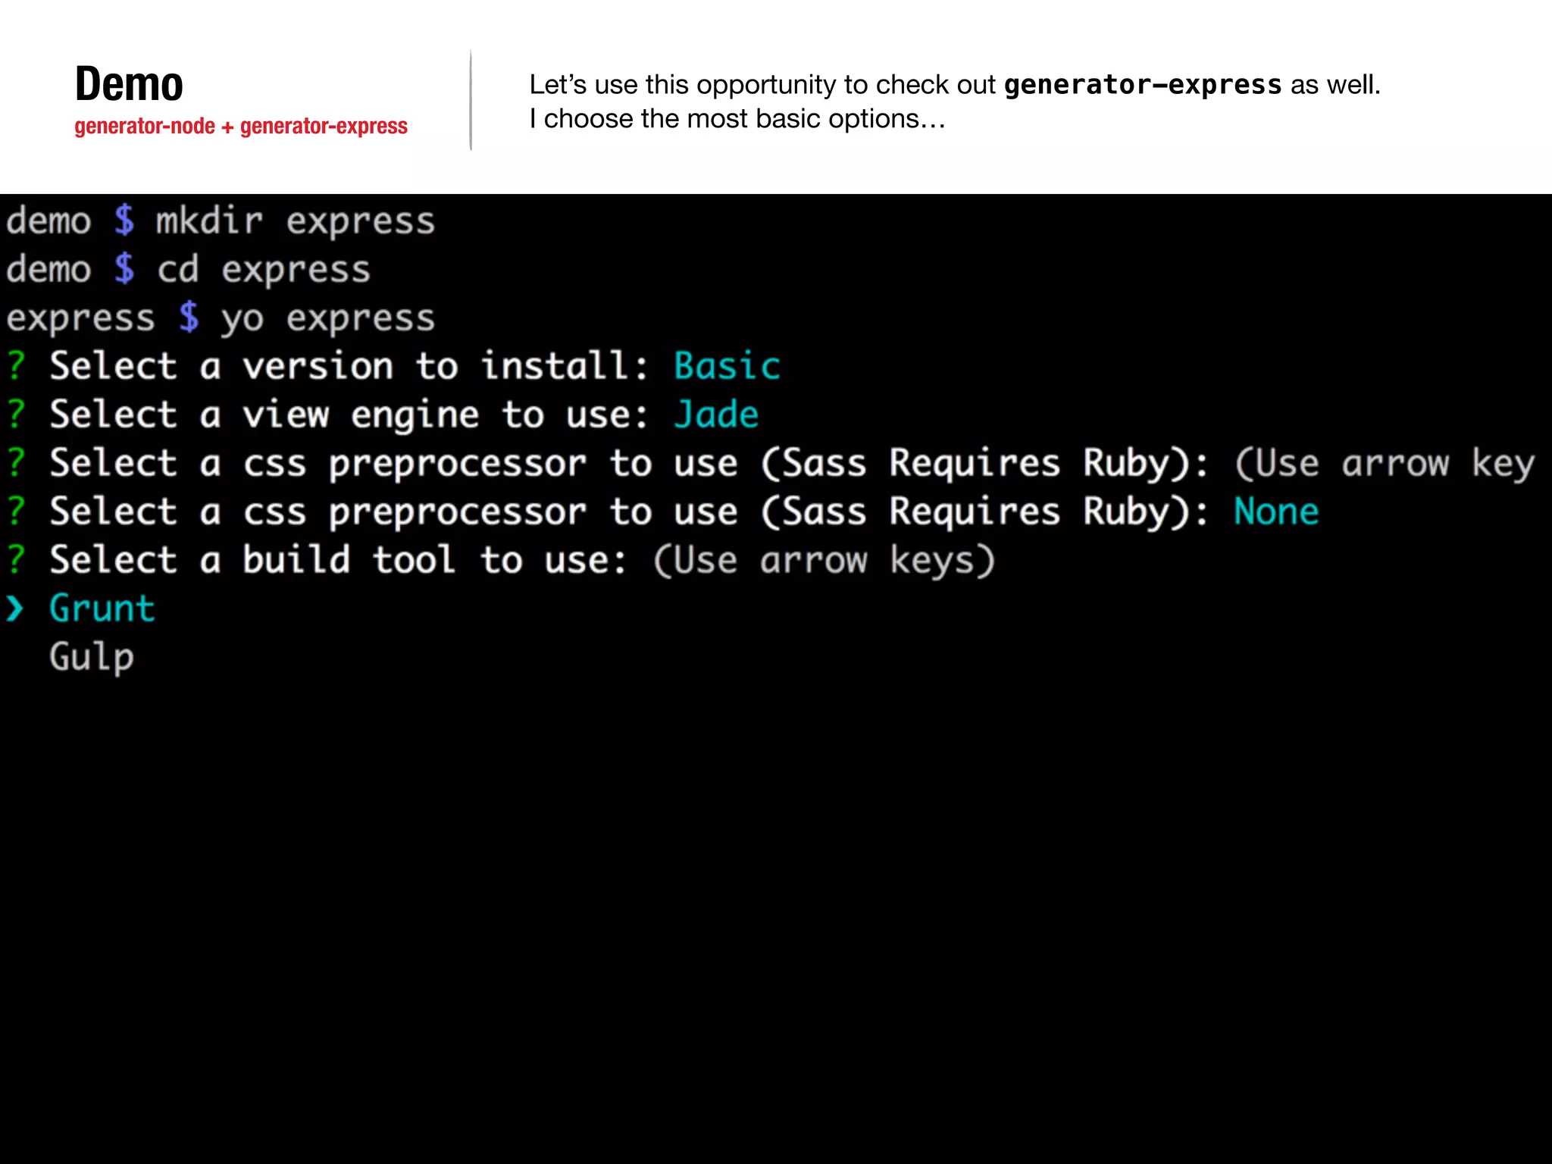Click the purple dollar prompt on mkdir line
Viewport: 1552px width, 1164px height.
point(124,221)
